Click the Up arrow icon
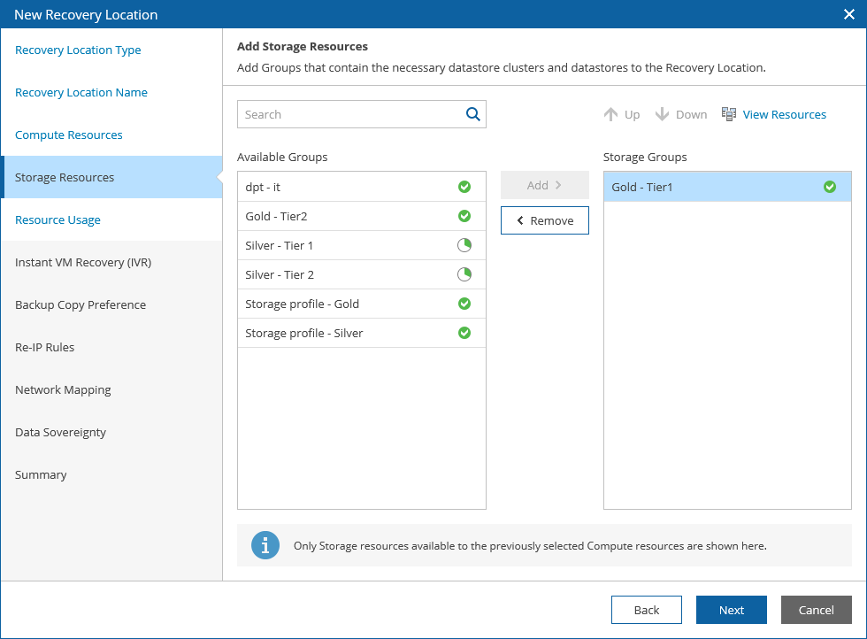 tap(610, 114)
